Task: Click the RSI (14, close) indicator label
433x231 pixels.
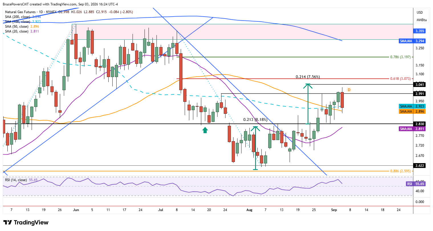Action: click(x=16, y=180)
